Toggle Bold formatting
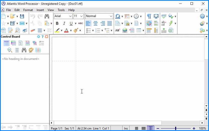 point(57,23)
